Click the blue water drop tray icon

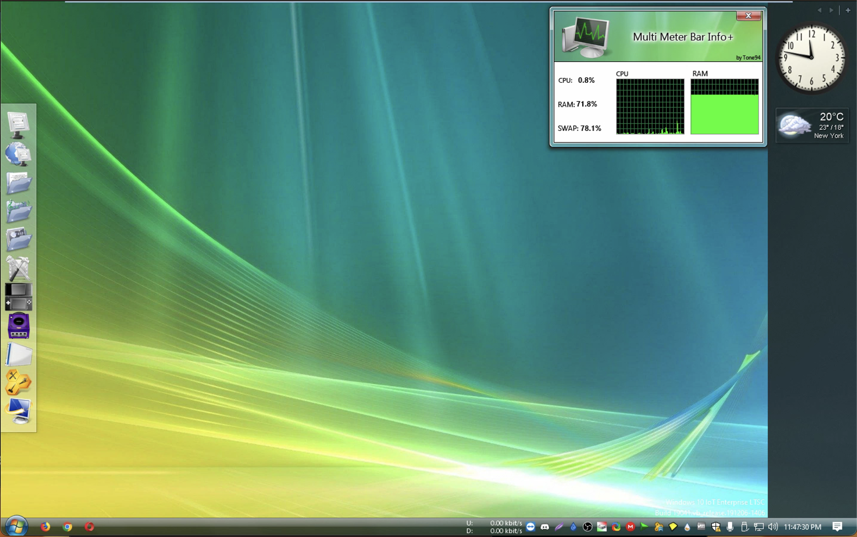573,527
